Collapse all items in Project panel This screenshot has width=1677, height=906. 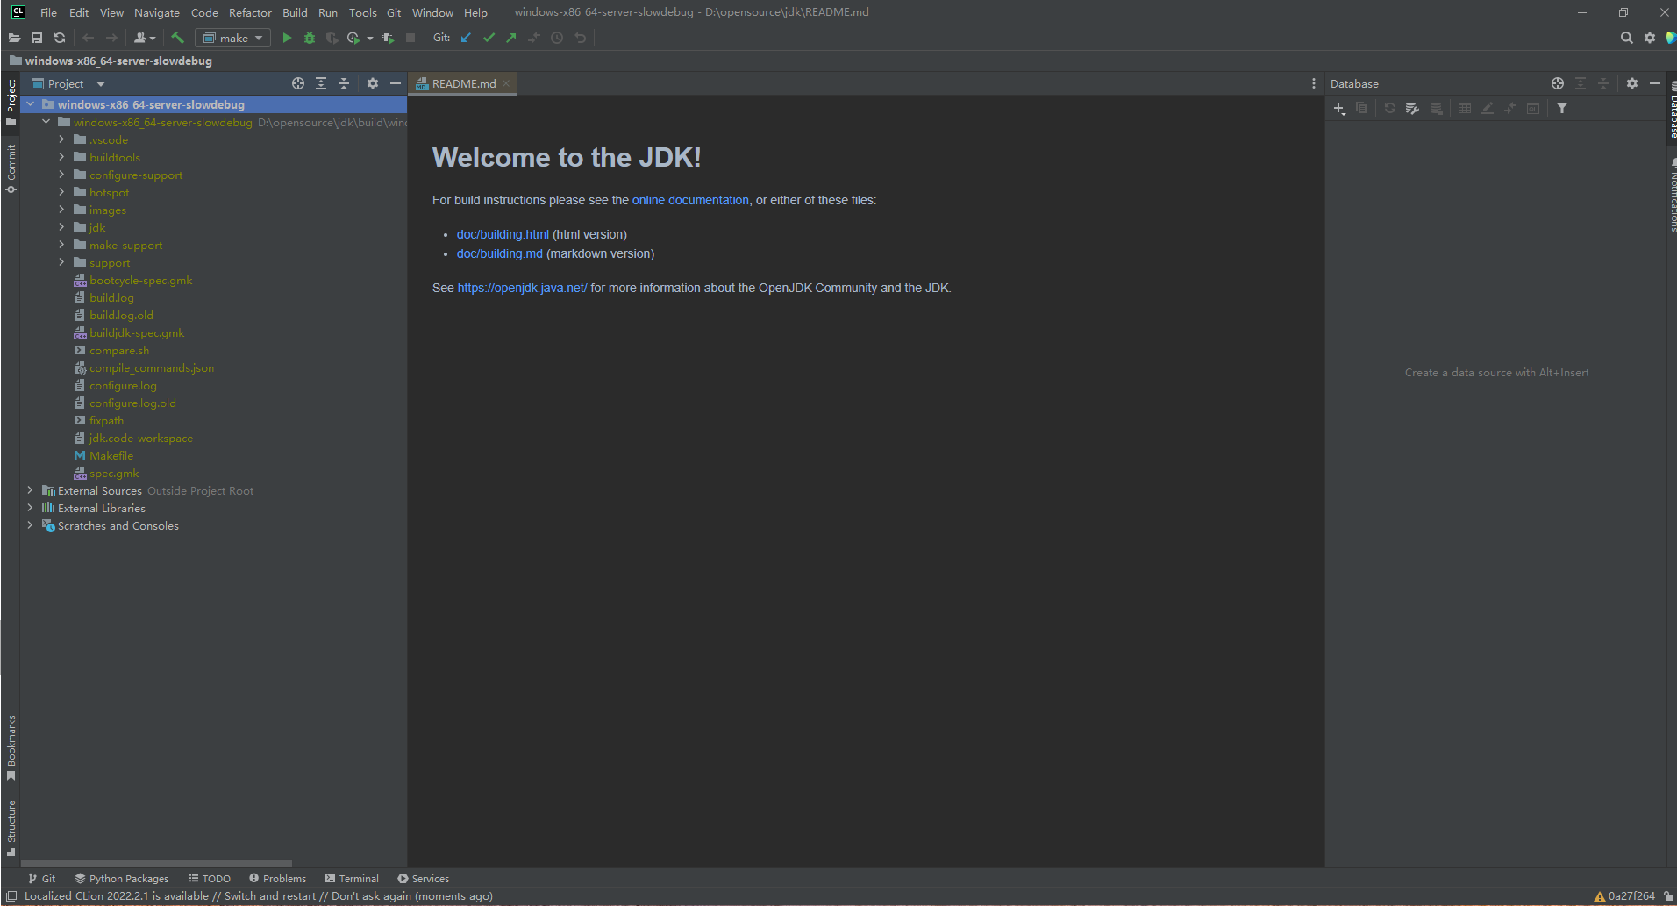point(344,83)
